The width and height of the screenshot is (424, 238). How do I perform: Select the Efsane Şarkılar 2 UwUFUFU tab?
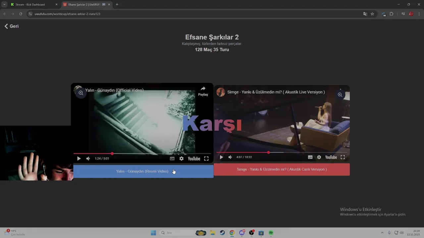tap(87, 5)
